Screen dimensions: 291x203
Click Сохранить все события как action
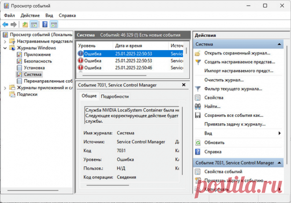(x=234, y=116)
